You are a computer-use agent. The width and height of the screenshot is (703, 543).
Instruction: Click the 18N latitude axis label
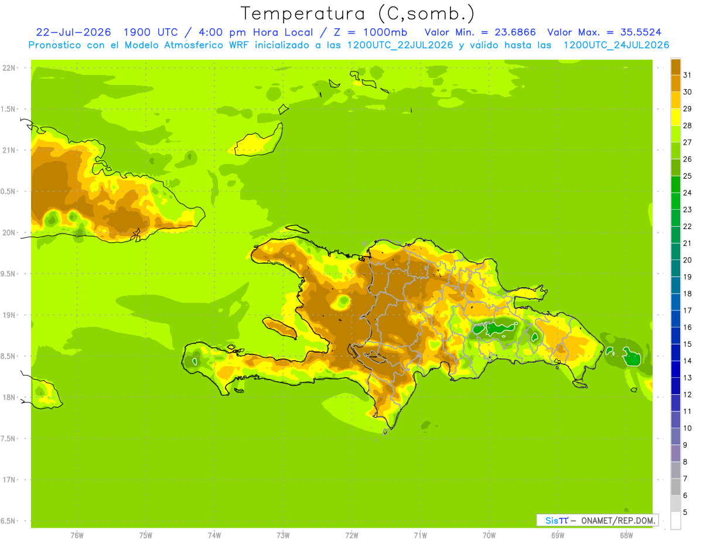(9, 397)
